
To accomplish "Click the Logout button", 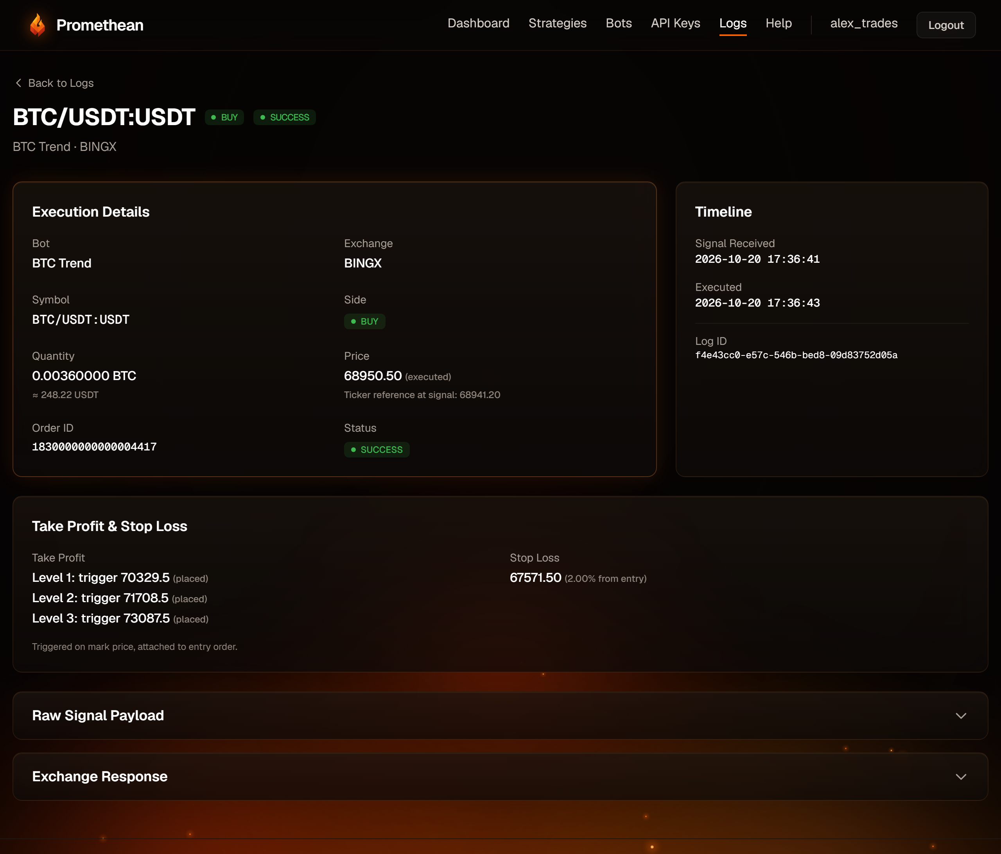I will [946, 25].
